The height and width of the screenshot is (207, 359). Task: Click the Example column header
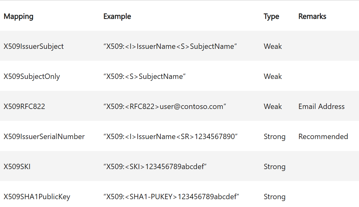pyautogui.click(x=117, y=17)
